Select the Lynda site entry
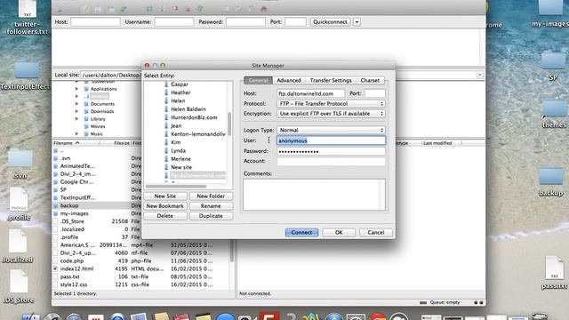 click(x=178, y=150)
